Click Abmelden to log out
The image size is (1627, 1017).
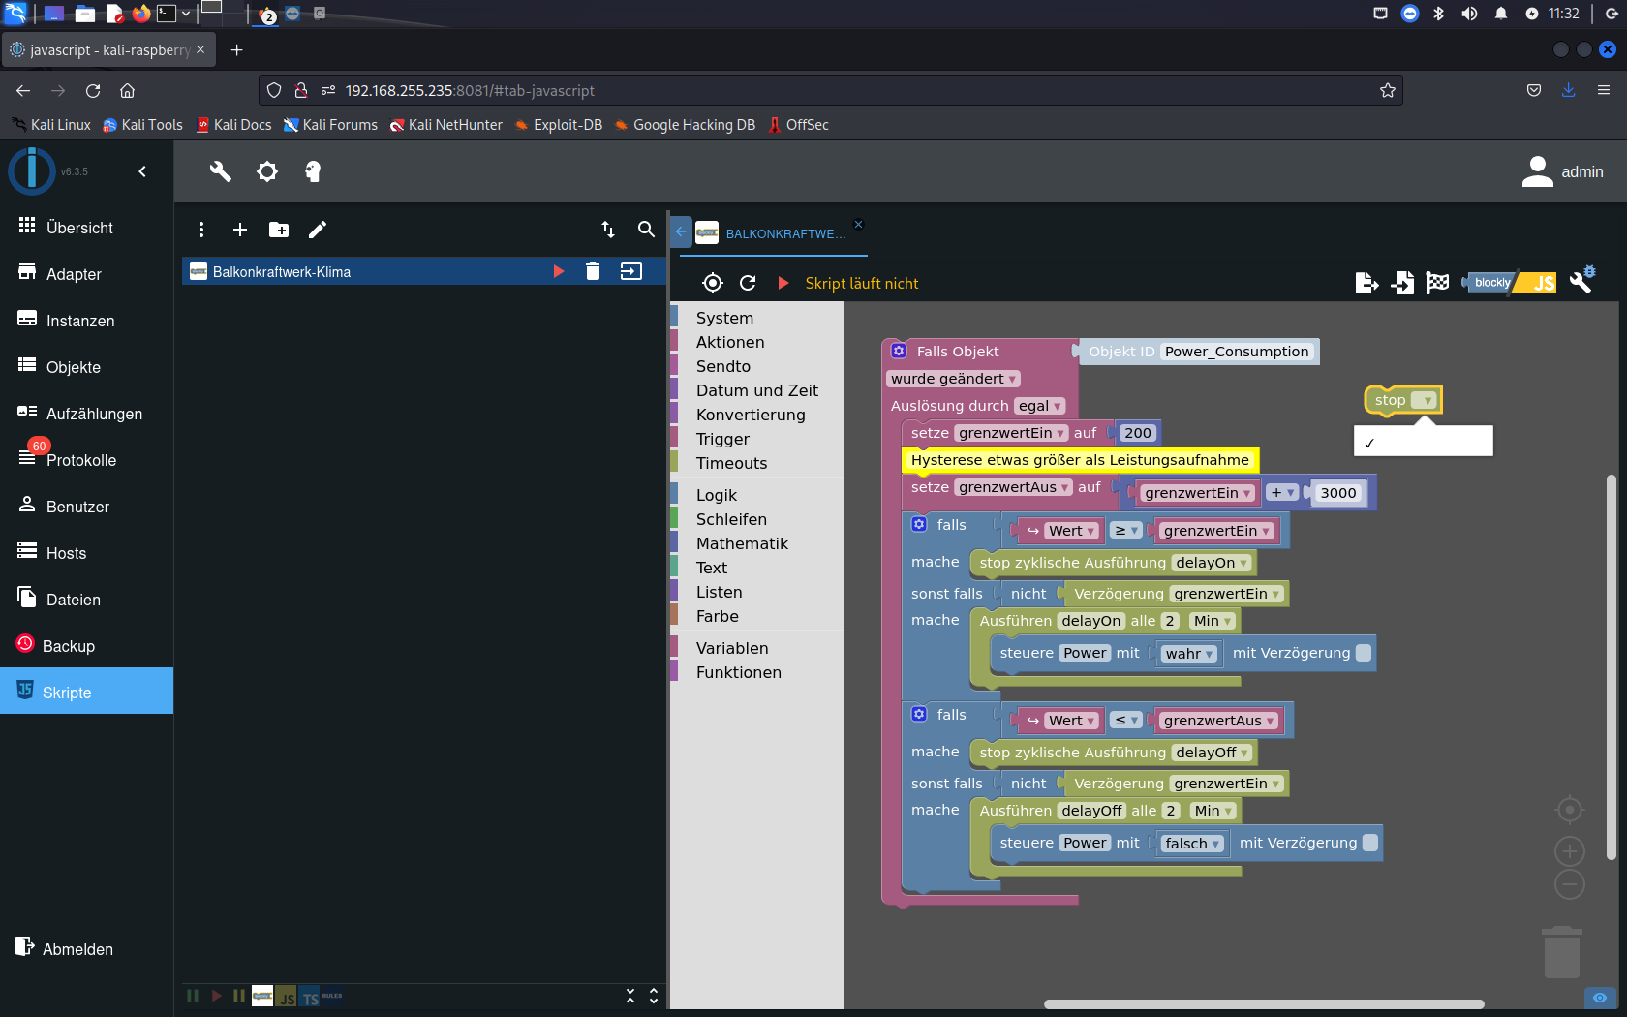[65, 949]
